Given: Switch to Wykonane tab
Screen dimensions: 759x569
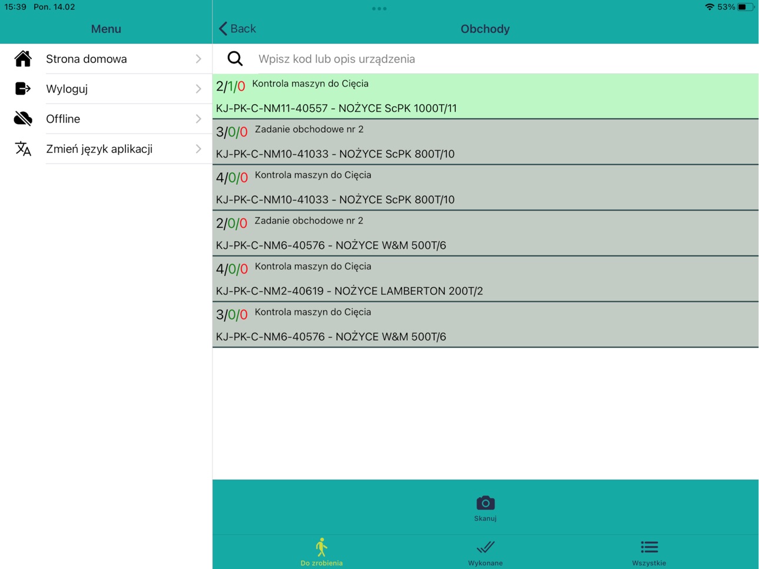Looking at the screenshot, I should (485, 552).
